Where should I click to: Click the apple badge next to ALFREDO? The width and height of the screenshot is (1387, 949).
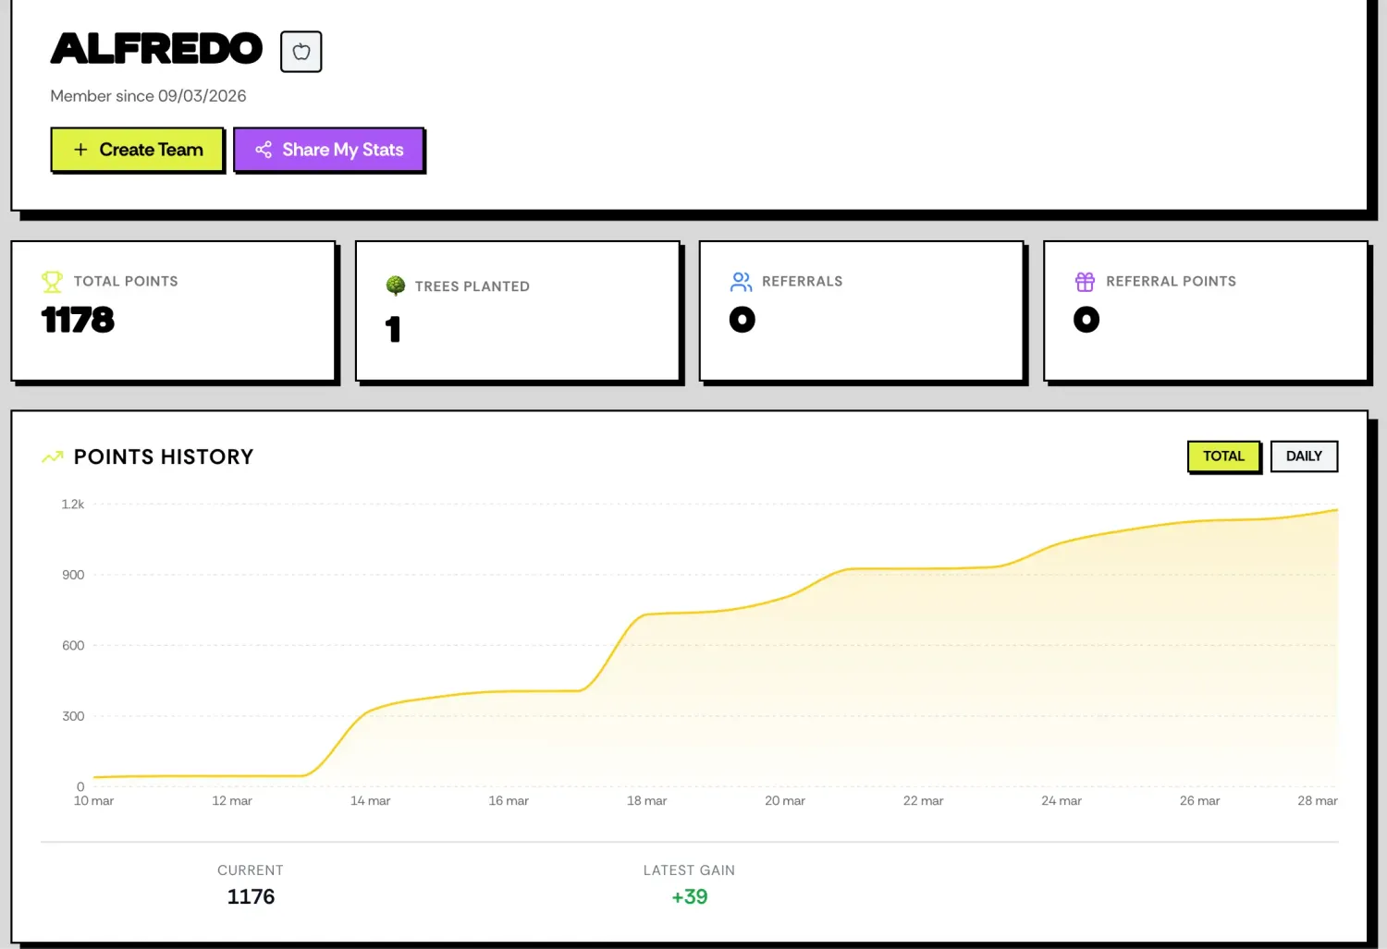(301, 52)
